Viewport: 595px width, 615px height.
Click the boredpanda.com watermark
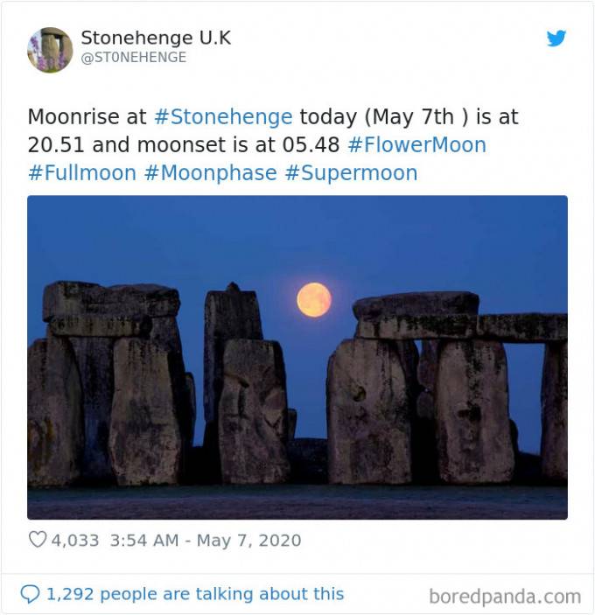click(505, 597)
